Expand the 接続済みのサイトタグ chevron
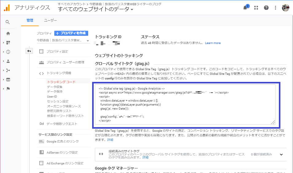Viewport: 293px width, 173px height. coord(281,155)
